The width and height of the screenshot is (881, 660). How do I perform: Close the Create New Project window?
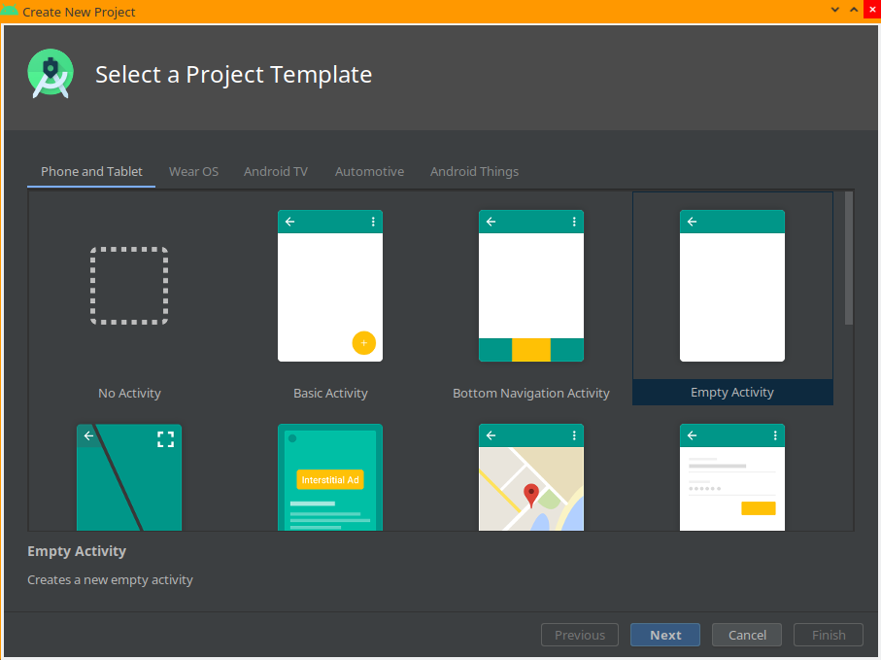click(x=872, y=10)
